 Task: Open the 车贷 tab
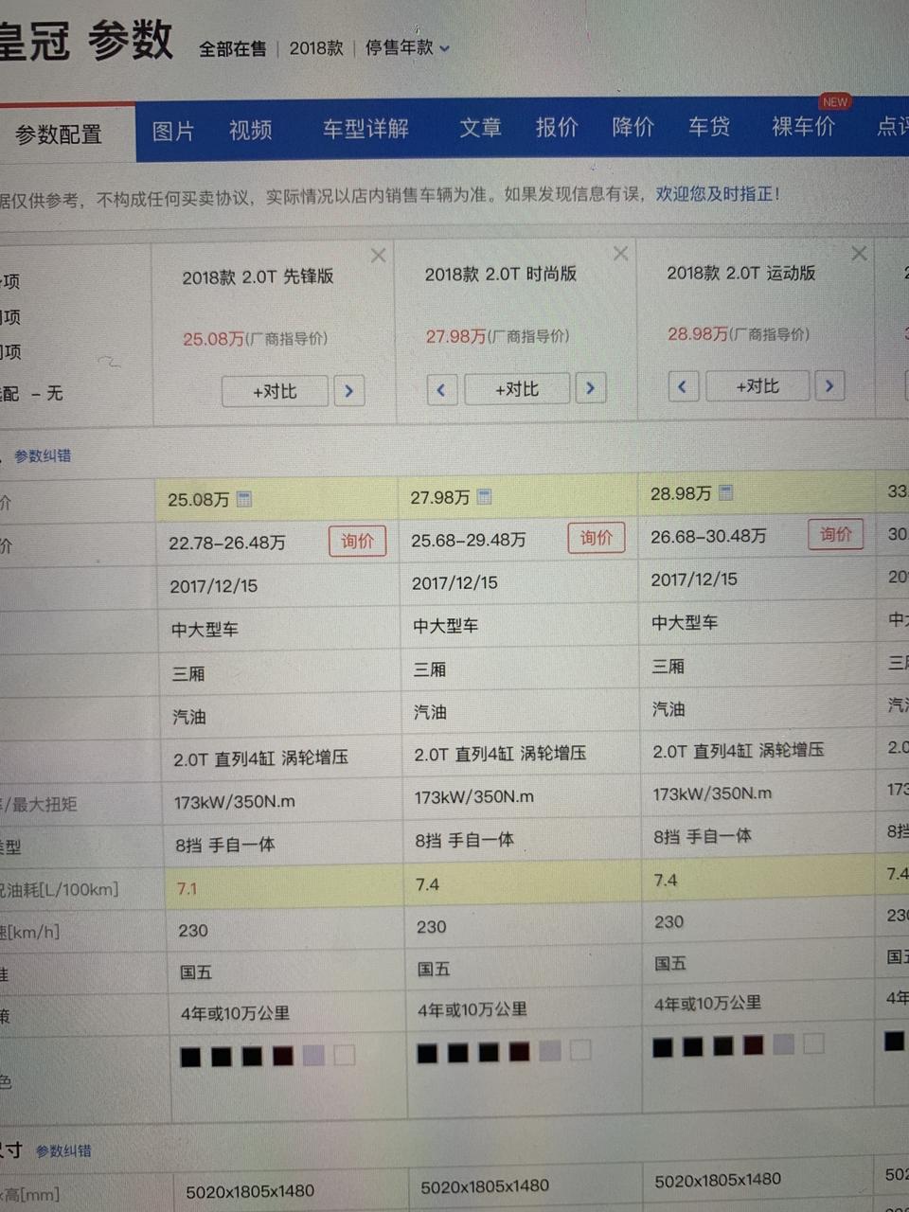click(709, 126)
